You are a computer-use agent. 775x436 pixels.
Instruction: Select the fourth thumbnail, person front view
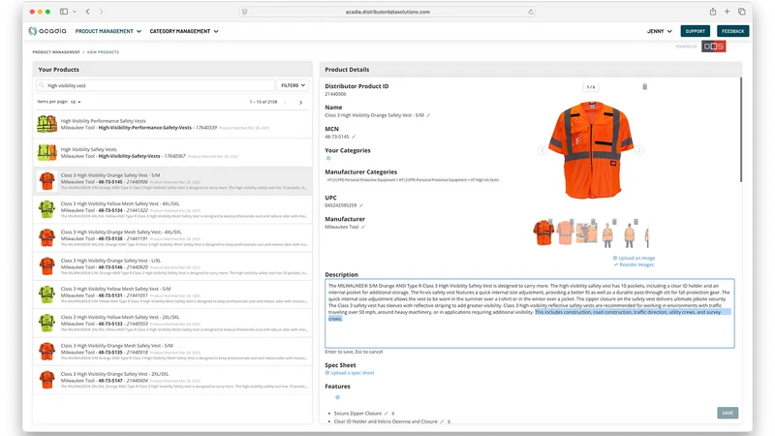(608, 234)
